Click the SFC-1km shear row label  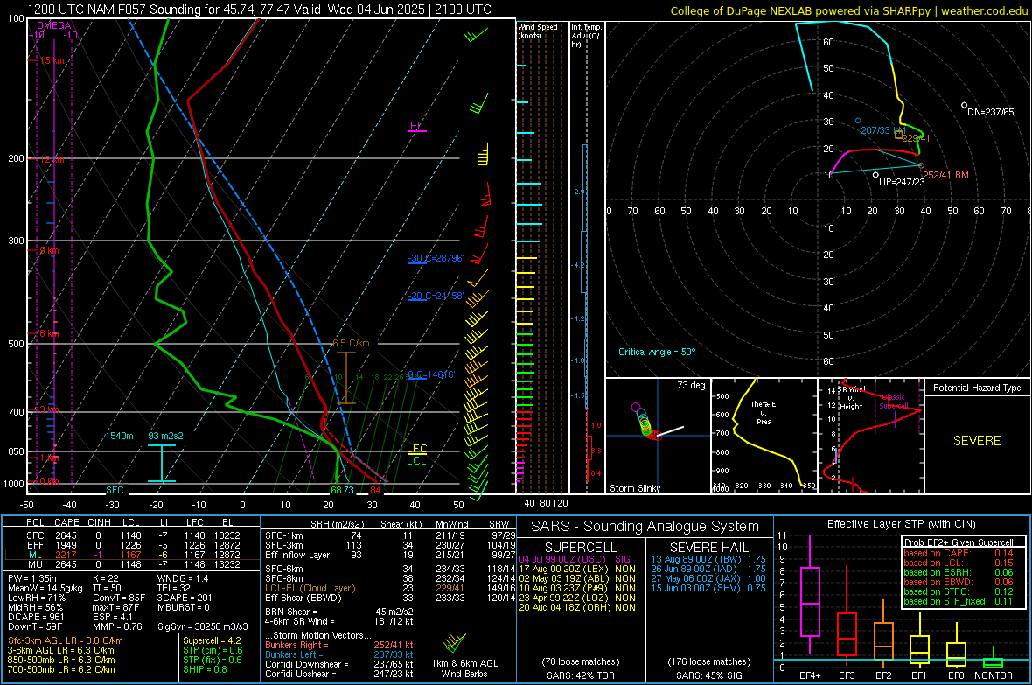coord(284,535)
